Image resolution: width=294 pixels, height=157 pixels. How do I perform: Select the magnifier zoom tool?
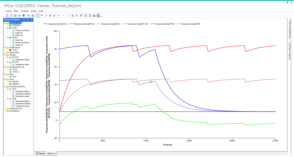tap(46, 16)
